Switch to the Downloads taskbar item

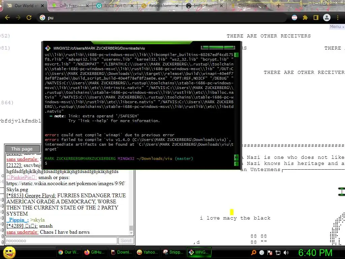tap(121, 252)
